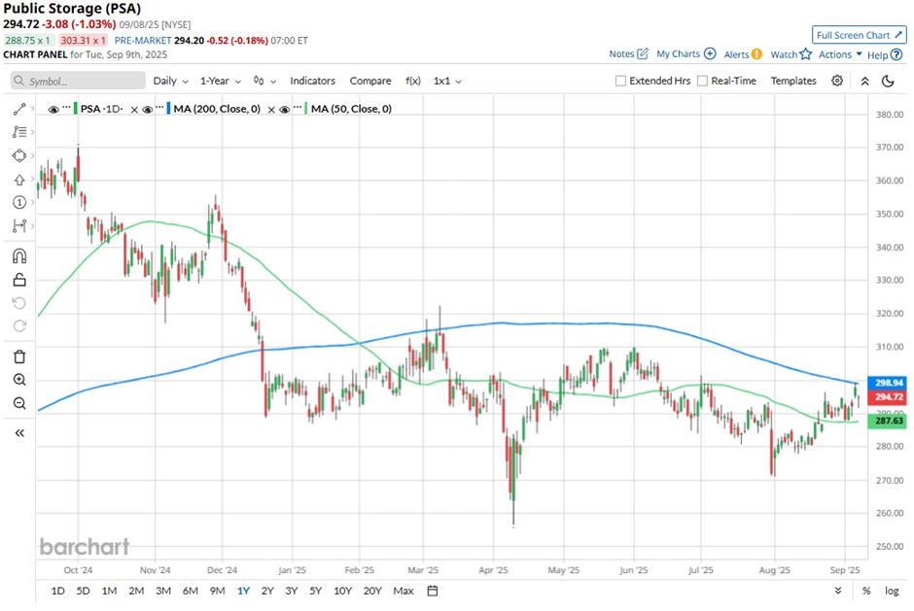
Task: Hide the MA 50 indicator
Action: point(285,109)
